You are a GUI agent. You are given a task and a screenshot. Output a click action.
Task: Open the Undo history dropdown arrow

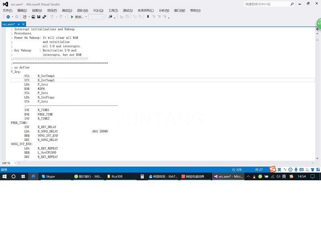pos(57,17)
